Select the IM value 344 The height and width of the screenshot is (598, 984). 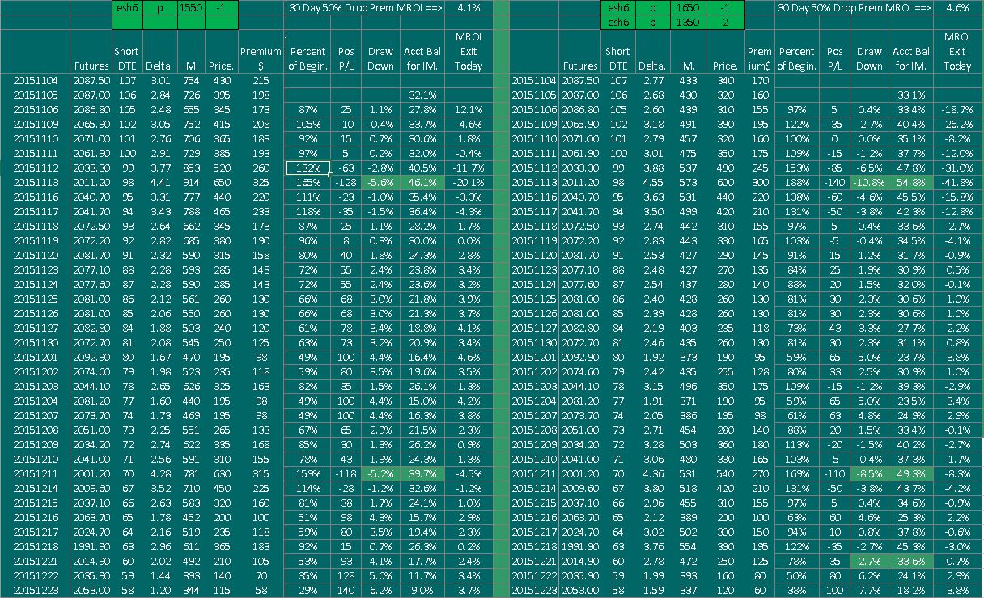pos(189,590)
